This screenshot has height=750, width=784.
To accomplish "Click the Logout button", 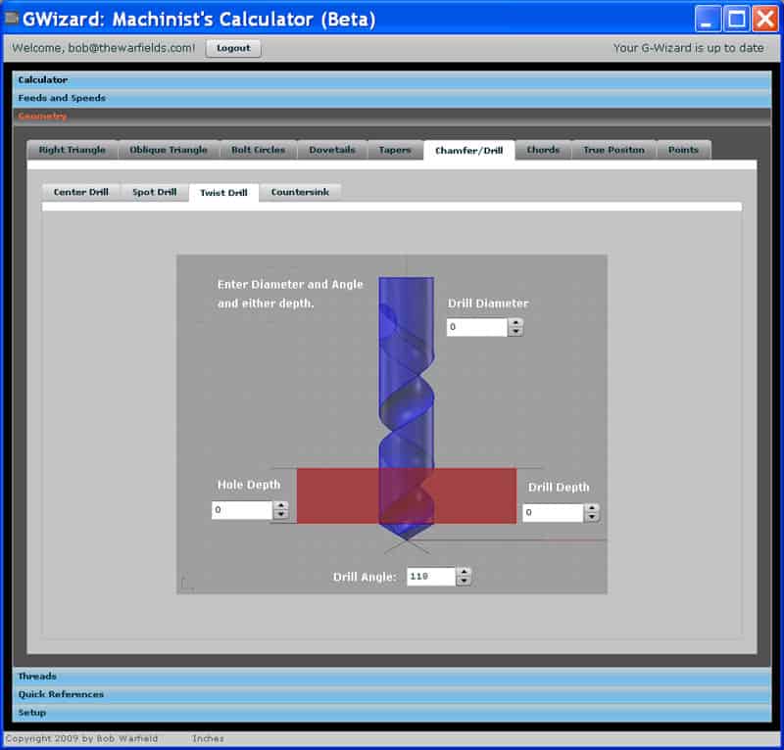I will pos(232,47).
